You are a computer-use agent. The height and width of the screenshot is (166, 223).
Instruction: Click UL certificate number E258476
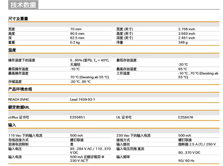coord(186,118)
